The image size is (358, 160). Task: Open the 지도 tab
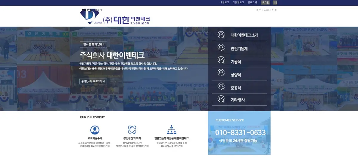tap(259, 10)
